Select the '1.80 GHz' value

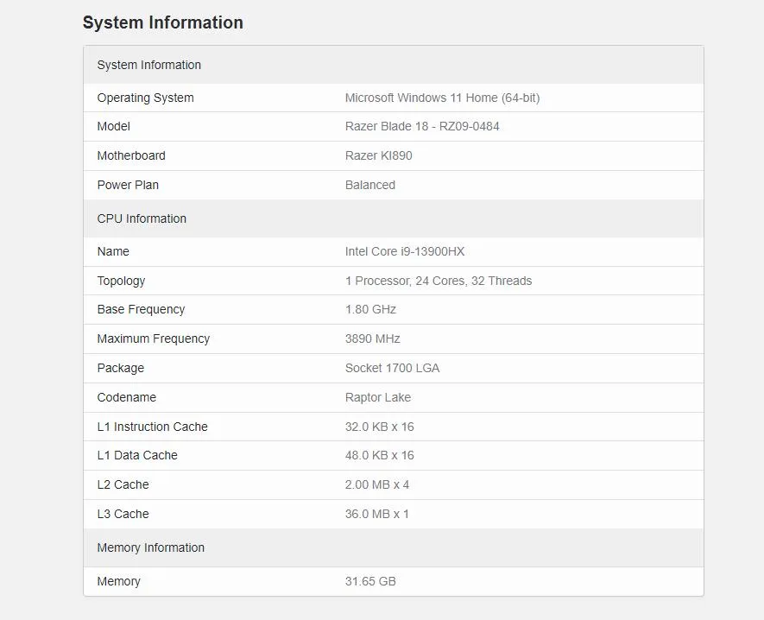(370, 309)
